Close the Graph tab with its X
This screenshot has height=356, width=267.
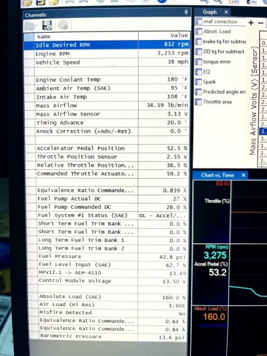[226, 12]
